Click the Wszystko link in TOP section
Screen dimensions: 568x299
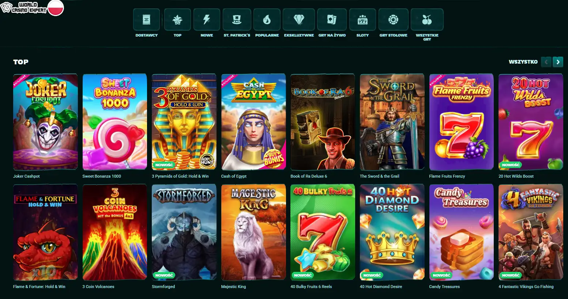point(523,62)
